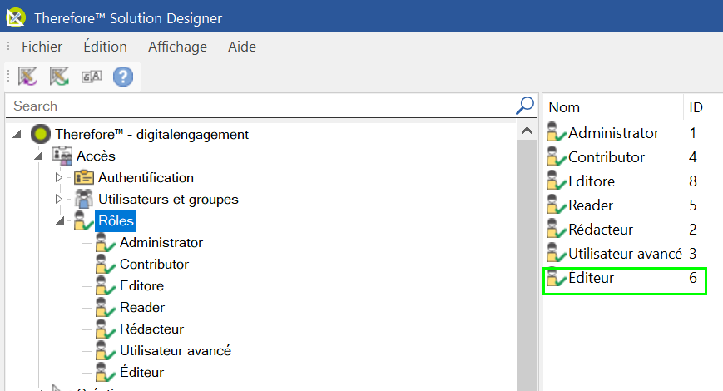Click the language translation toolbar icon
This screenshot has width=723, height=391.
point(92,77)
